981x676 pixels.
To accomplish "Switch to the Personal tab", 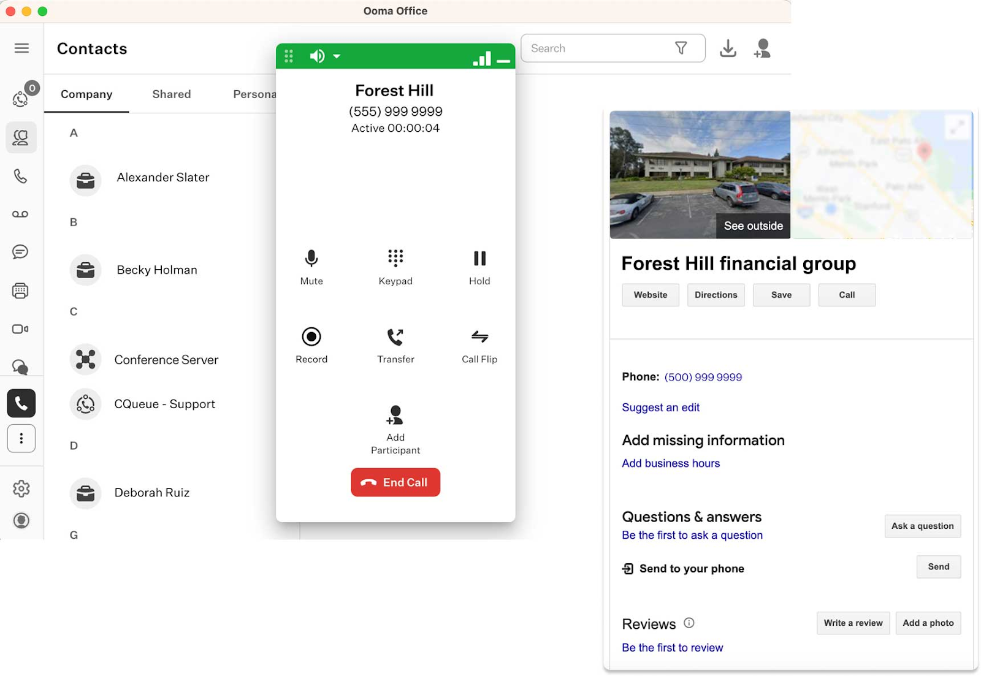I will click(x=254, y=94).
